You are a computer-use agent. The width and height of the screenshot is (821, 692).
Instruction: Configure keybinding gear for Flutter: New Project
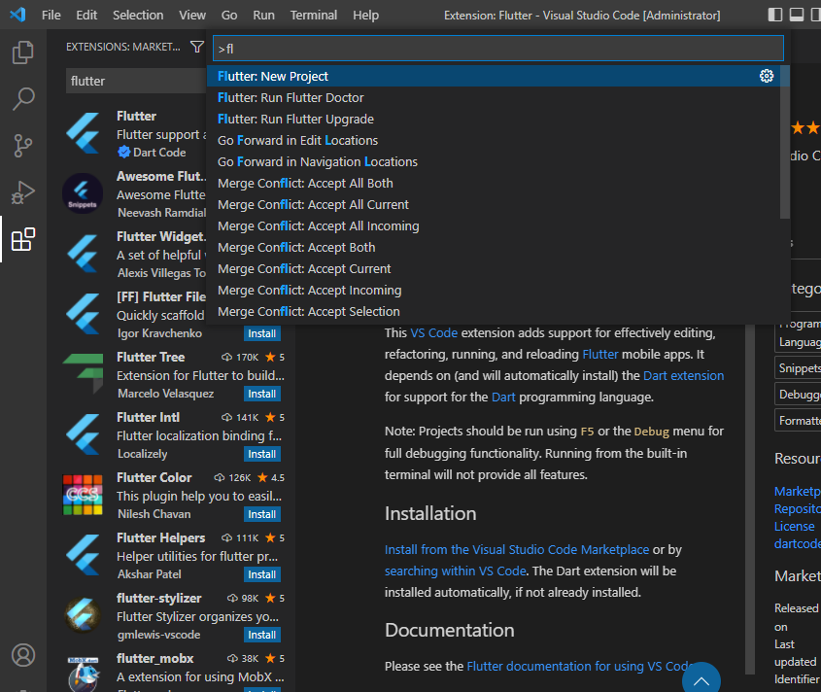(766, 76)
